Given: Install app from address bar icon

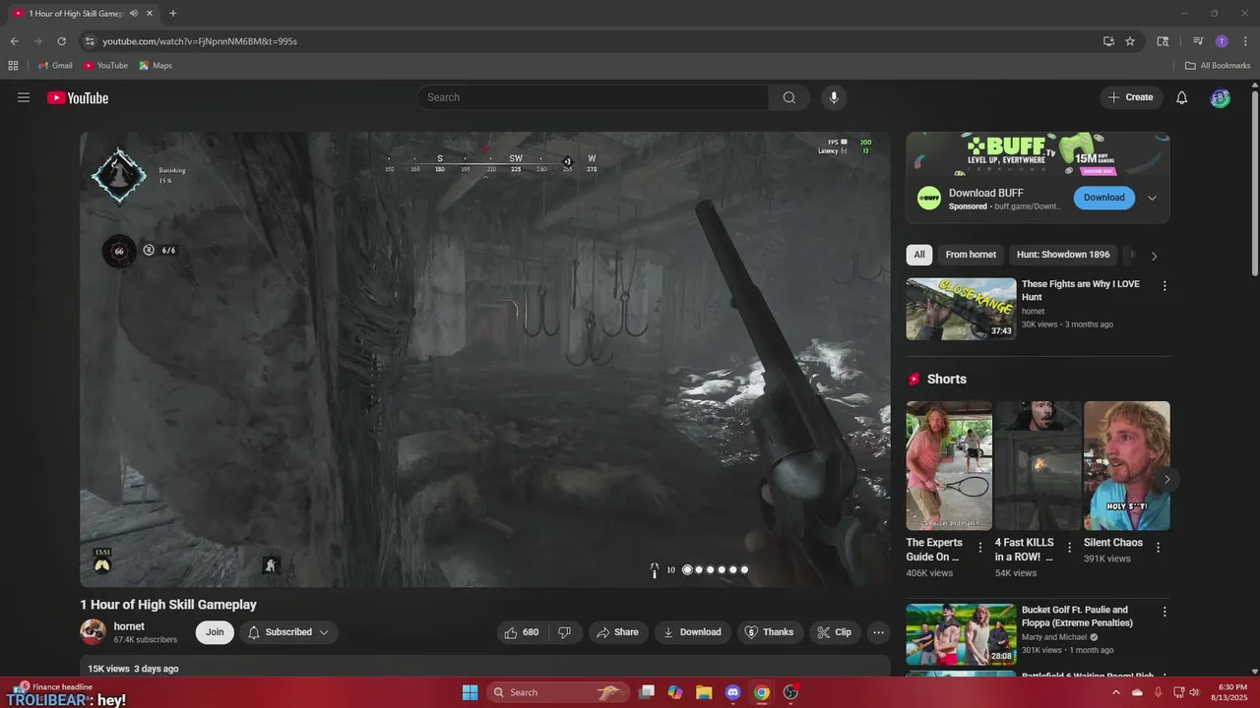Looking at the screenshot, I should tap(1108, 41).
